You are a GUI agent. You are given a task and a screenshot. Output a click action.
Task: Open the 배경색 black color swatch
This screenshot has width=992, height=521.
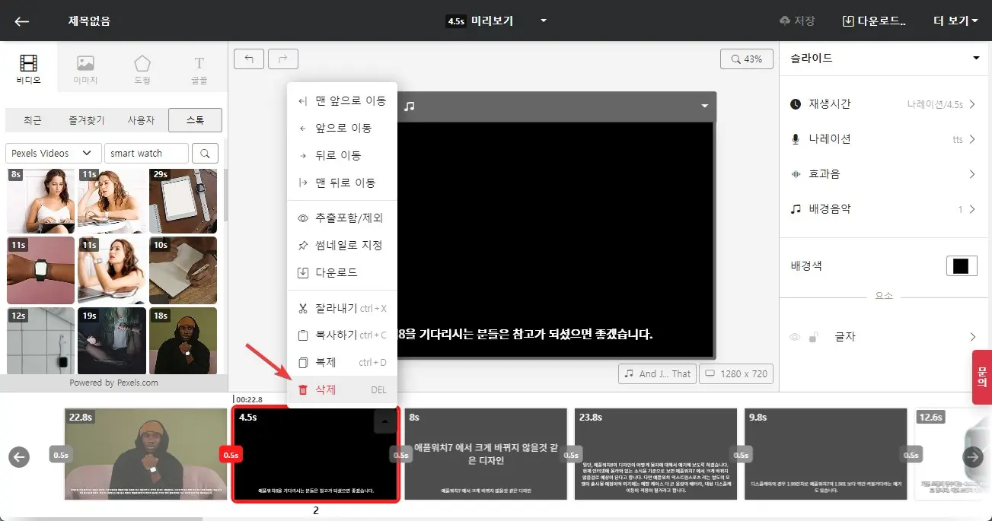click(x=962, y=265)
